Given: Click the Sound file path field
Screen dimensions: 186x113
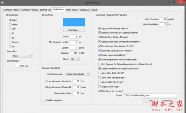Looking at the screenshot, I should [150, 95].
